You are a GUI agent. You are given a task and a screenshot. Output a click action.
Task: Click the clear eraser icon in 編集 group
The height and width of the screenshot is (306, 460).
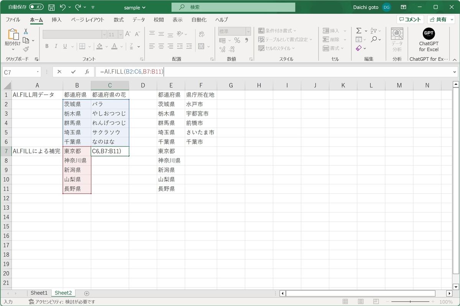click(x=359, y=48)
